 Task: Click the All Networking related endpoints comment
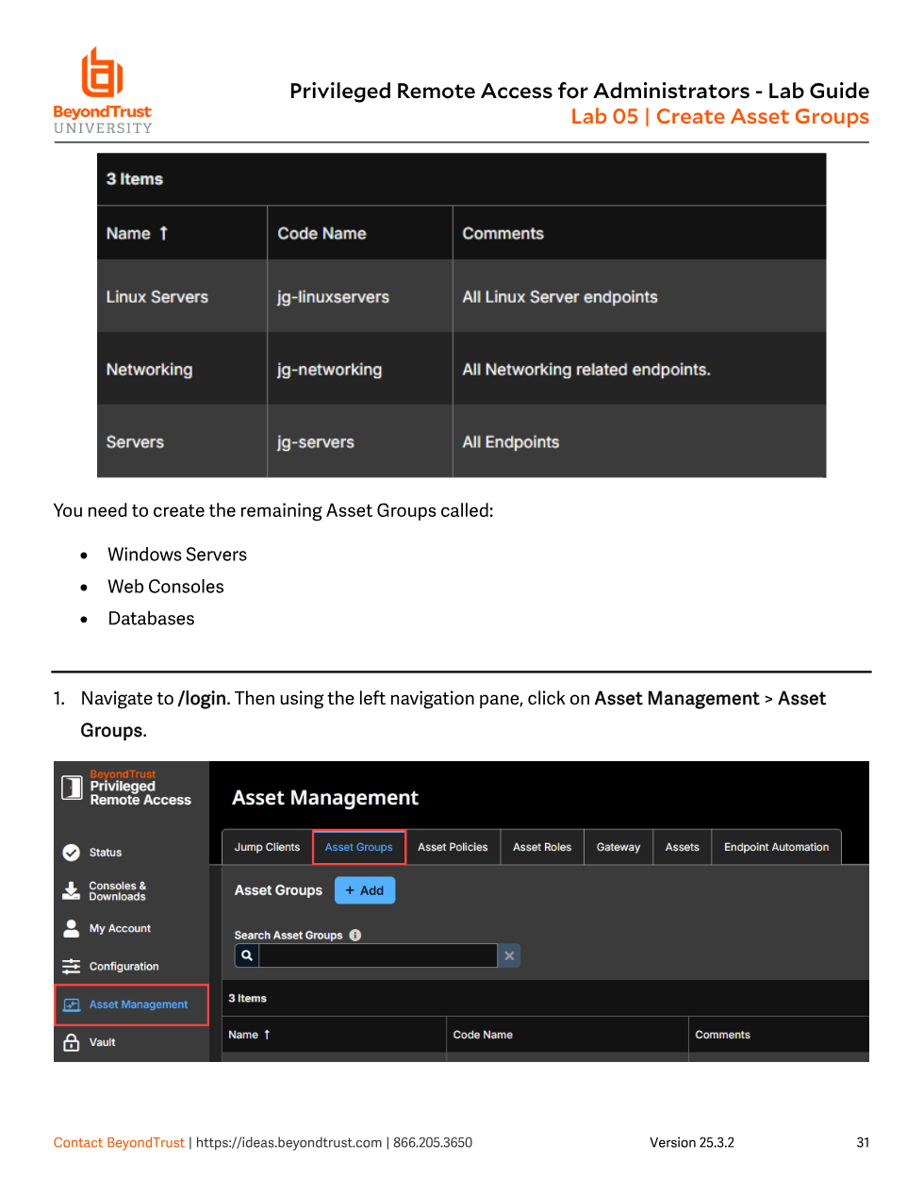(x=585, y=370)
